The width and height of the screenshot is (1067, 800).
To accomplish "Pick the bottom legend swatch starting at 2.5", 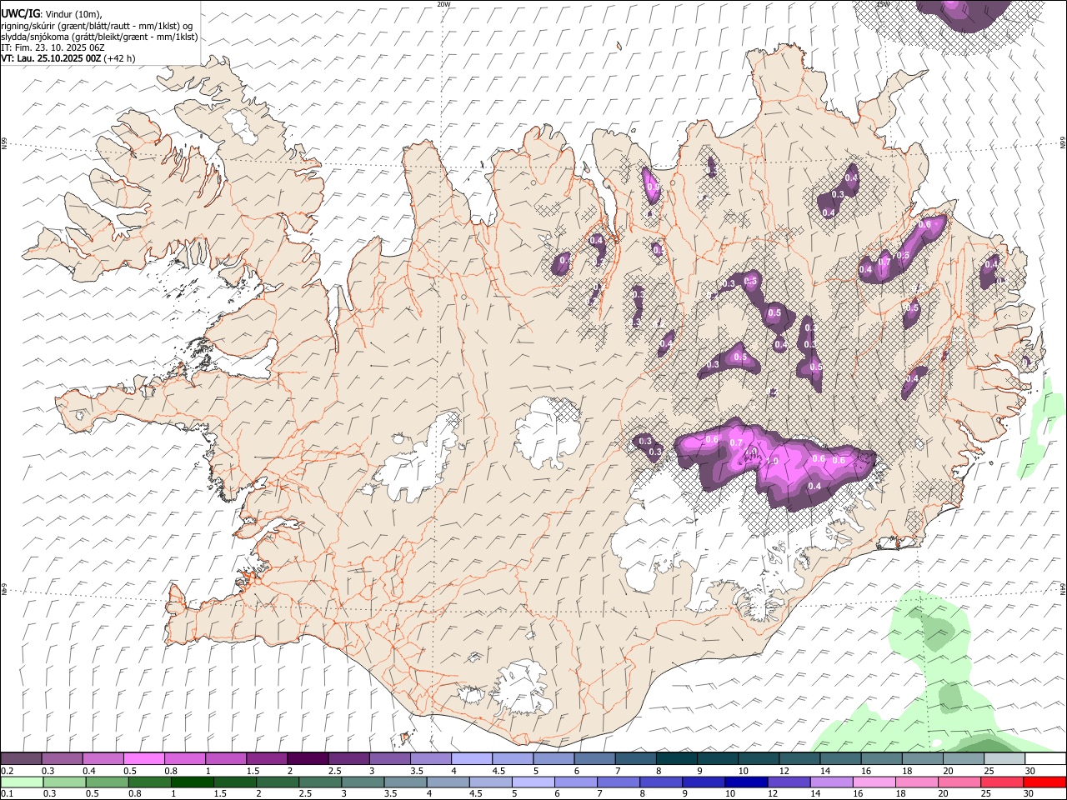I will 320,782.
